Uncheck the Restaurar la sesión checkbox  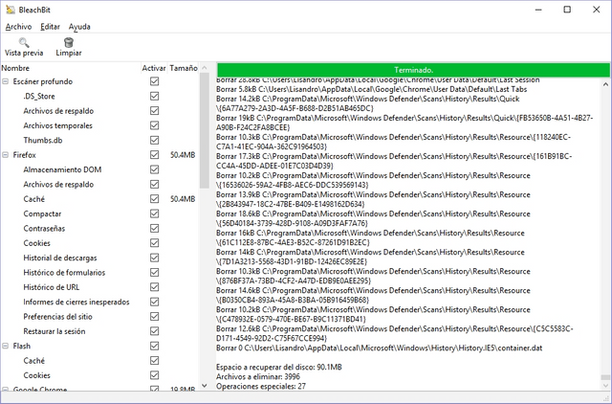pyautogui.click(x=155, y=331)
